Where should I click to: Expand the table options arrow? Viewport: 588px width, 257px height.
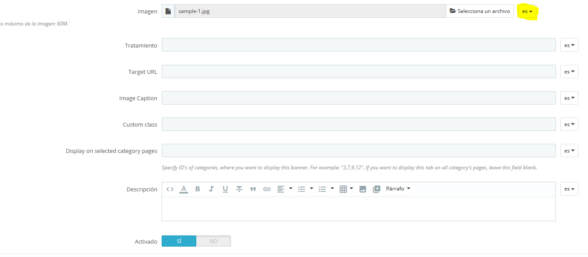(351, 189)
